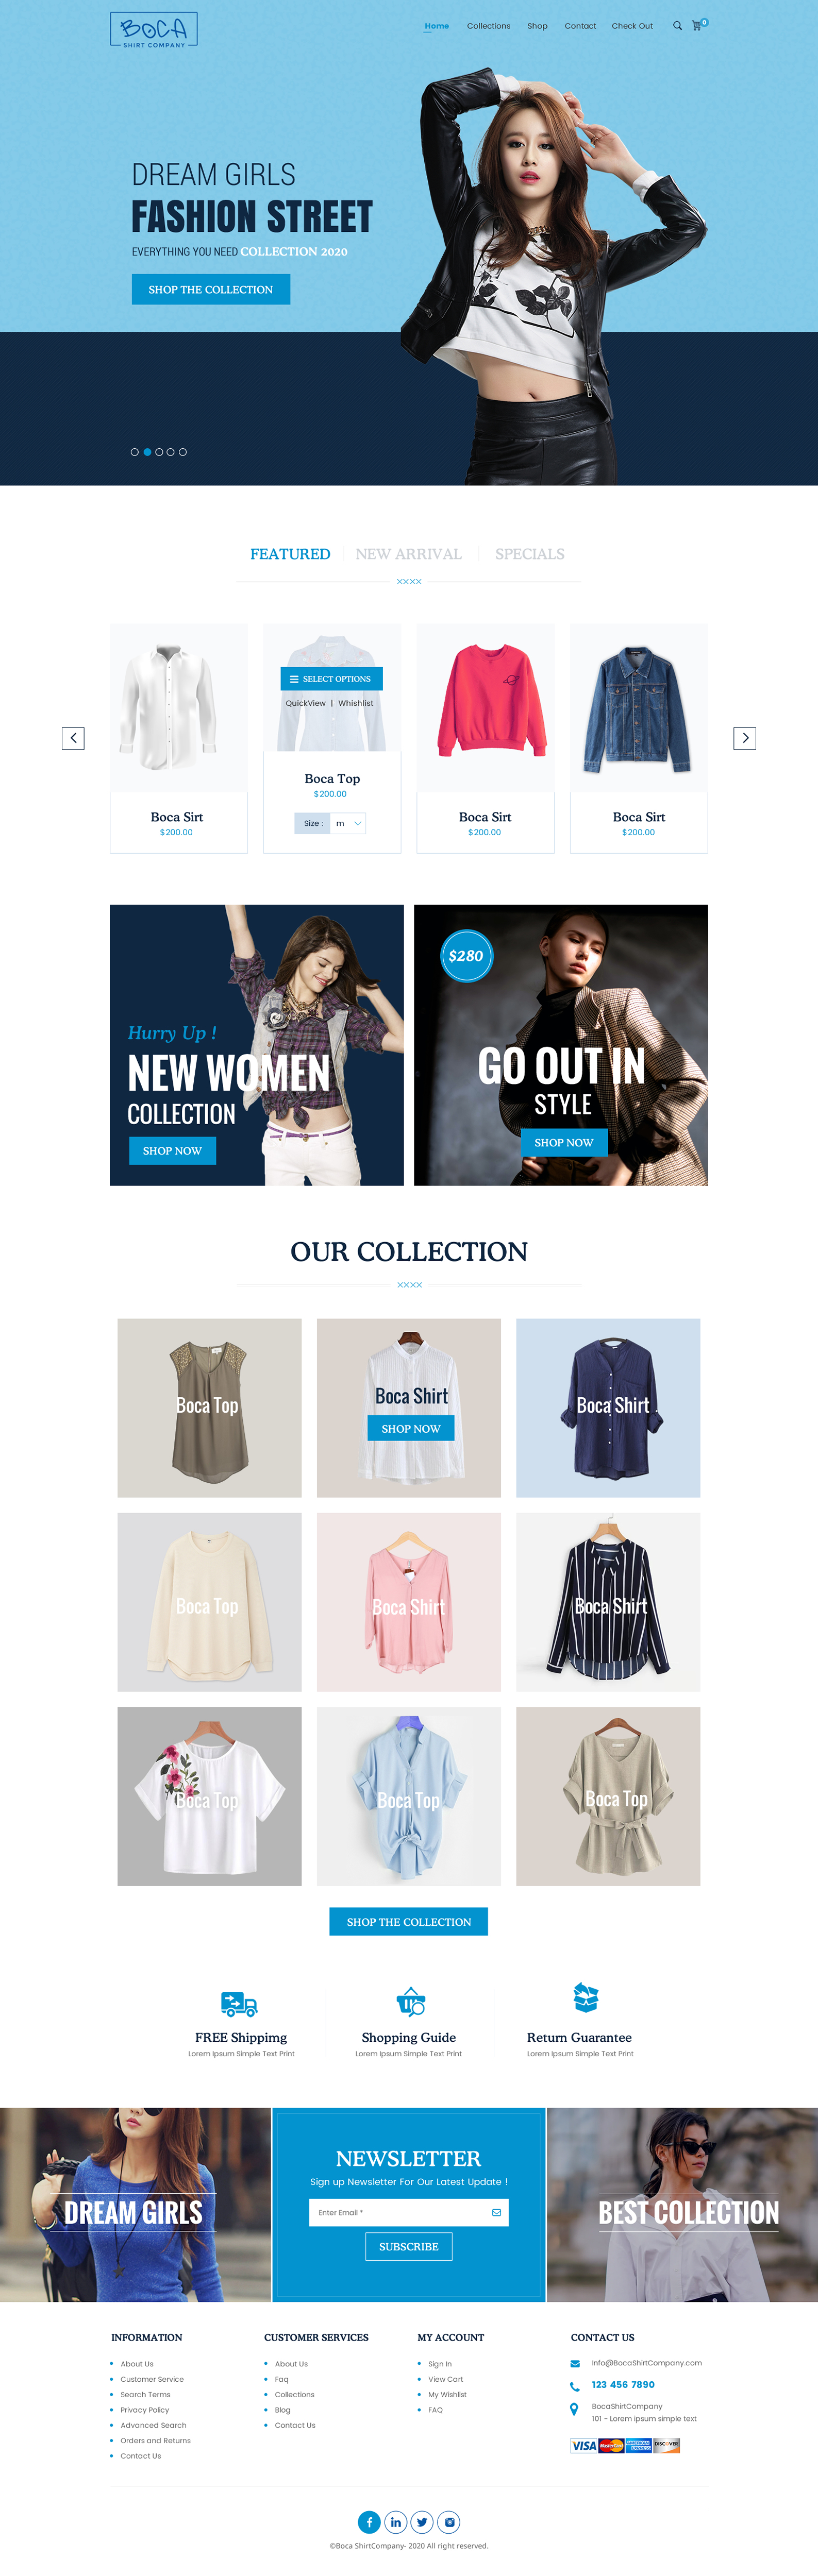The height and width of the screenshot is (2576, 818).
Task: Visit the Twitter social icon in footer
Action: click(x=422, y=2521)
